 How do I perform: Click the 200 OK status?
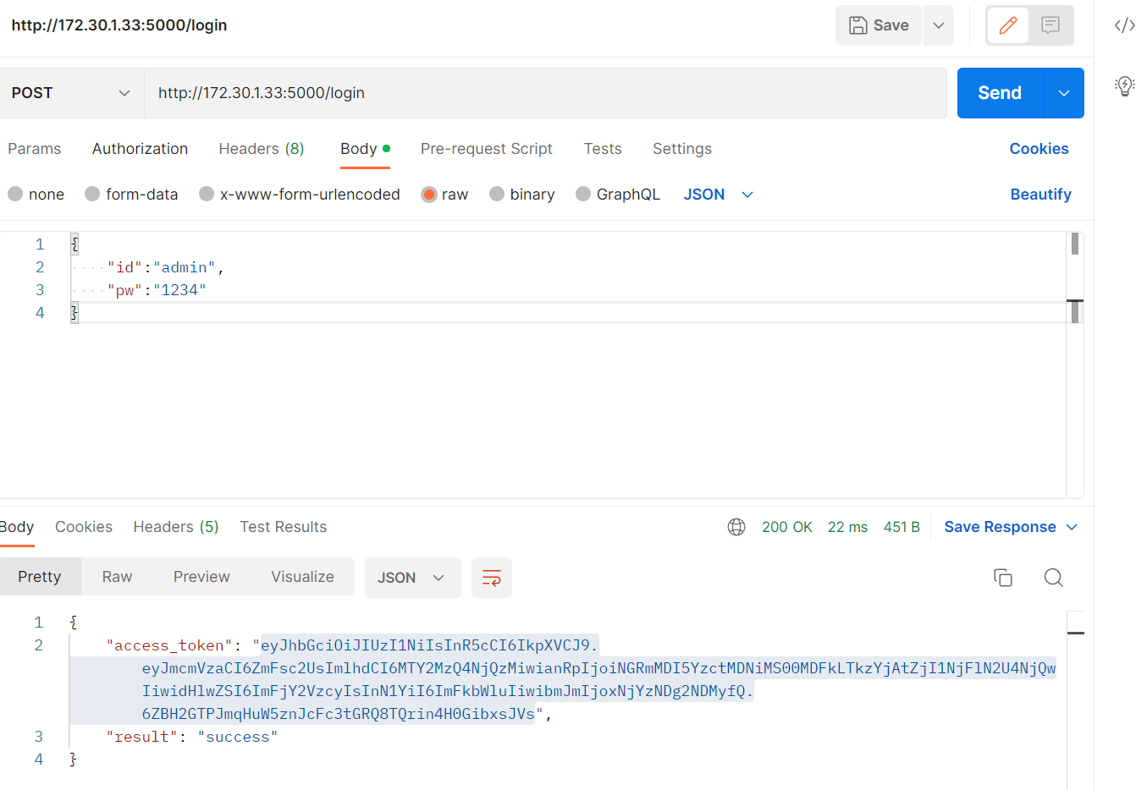click(787, 527)
